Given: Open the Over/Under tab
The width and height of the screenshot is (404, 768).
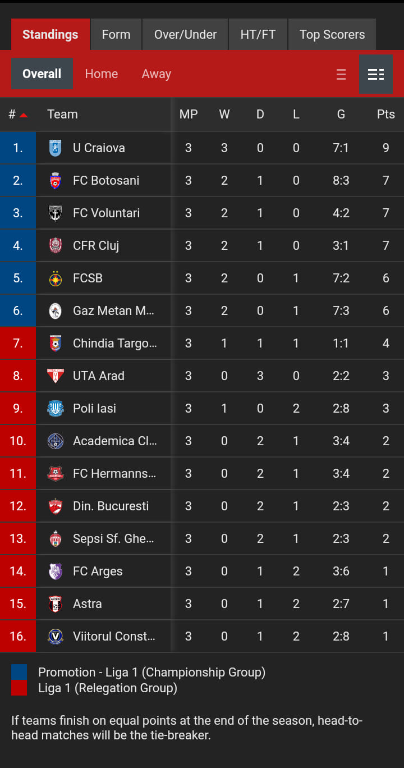Looking at the screenshot, I should click(x=185, y=34).
